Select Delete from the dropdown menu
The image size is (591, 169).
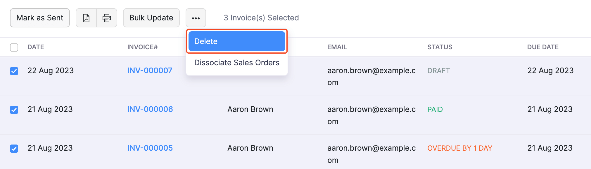[x=236, y=41]
